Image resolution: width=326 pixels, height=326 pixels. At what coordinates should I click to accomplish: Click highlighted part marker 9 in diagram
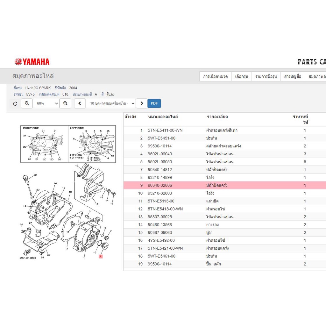tap(101, 256)
